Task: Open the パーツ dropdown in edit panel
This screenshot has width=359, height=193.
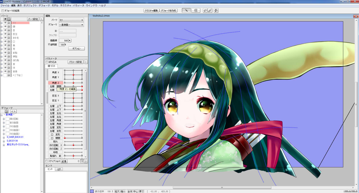Action: [71, 20]
